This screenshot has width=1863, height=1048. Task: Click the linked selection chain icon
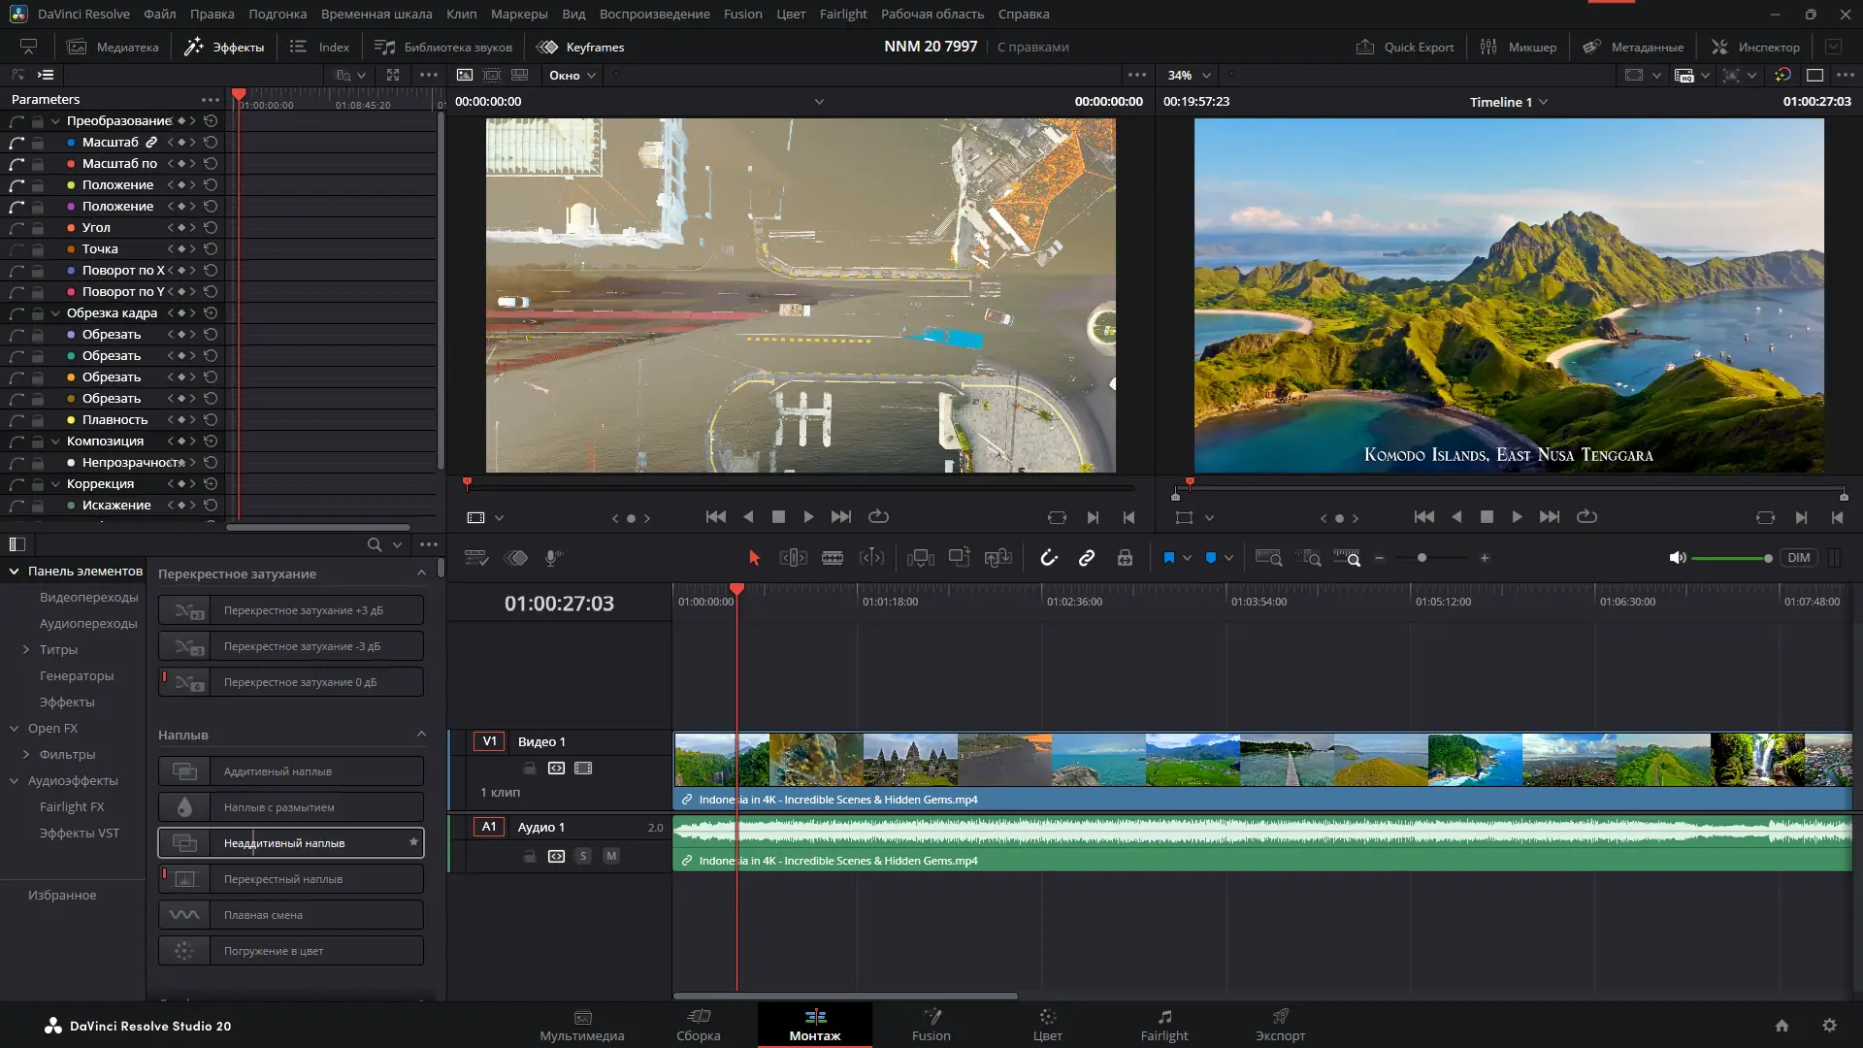(1087, 558)
